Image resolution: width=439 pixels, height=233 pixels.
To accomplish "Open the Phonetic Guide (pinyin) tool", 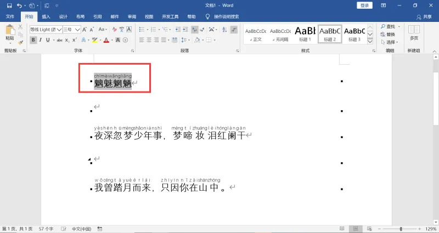I will [121, 30].
